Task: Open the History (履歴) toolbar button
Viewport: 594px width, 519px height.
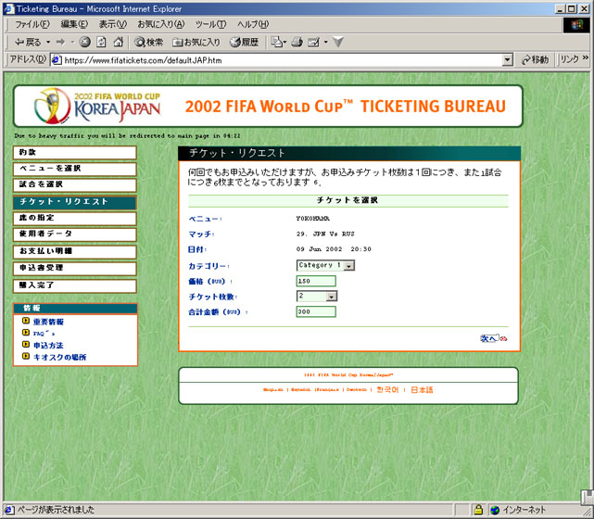Action: pyautogui.click(x=245, y=42)
